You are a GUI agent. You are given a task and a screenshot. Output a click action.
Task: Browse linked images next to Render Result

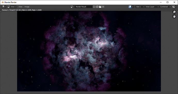(x=72, y=7)
